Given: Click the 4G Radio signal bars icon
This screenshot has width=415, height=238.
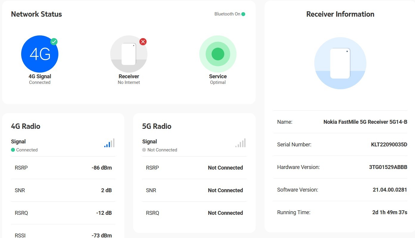Looking at the screenshot, I should [x=109, y=143].
